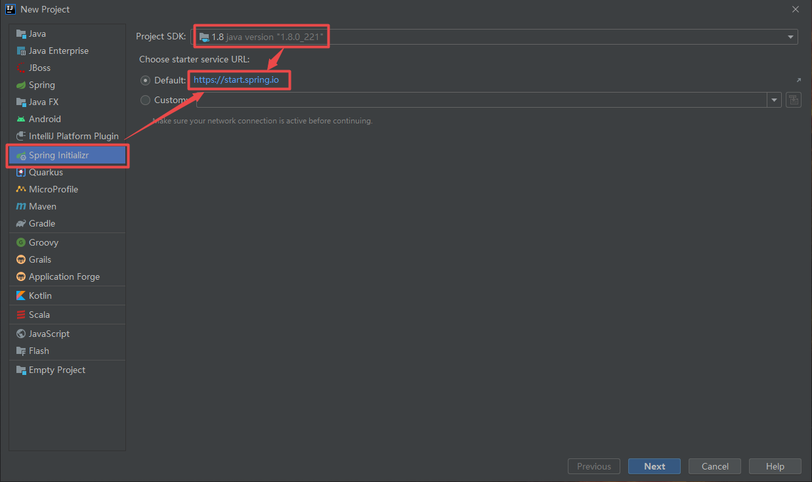Viewport: 812px width, 482px height.
Task: Click the MicroProfile icon
Action: [x=21, y=189]
